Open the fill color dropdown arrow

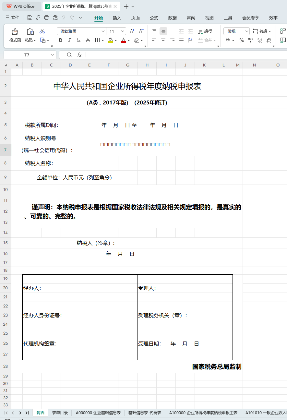click(x=115, y=41)
